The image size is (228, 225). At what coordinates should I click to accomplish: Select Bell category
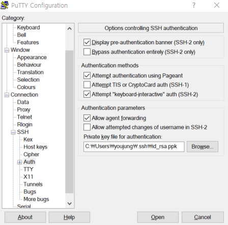pyautogui.click(x=21, y=35)
